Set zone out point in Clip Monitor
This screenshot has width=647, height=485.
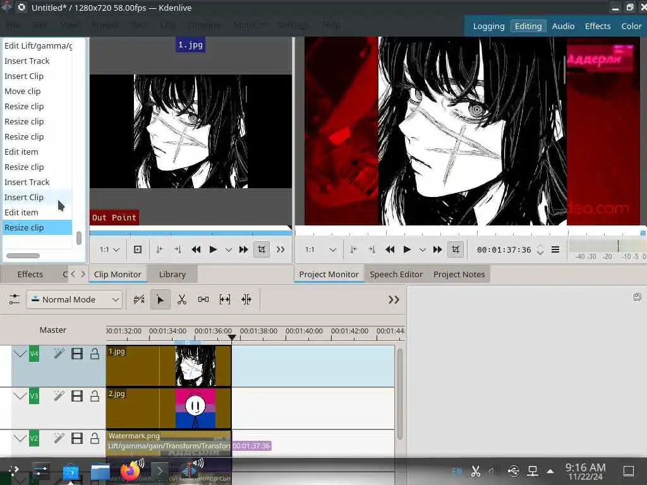coord(178,249)
